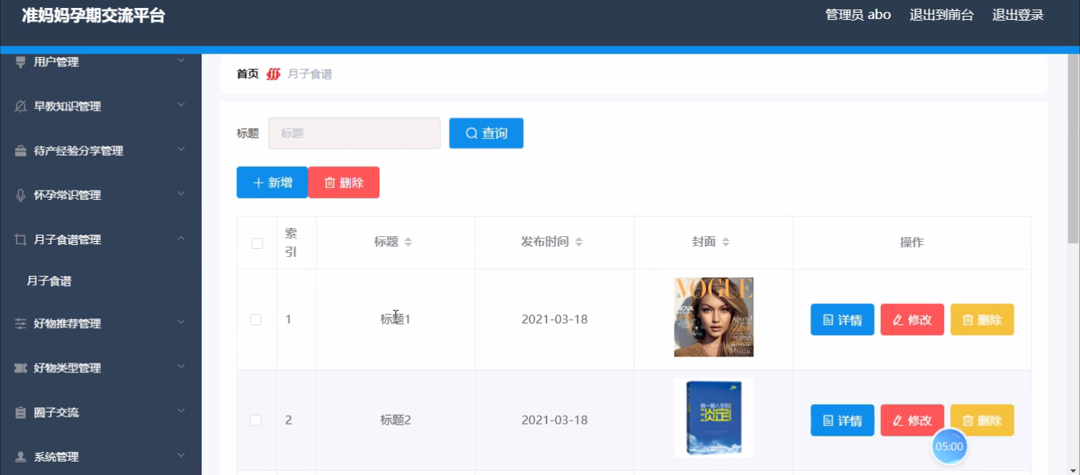Viewport: 1080px width, 475px height.
Task: Click the 查询 search button
Action: 486,134
